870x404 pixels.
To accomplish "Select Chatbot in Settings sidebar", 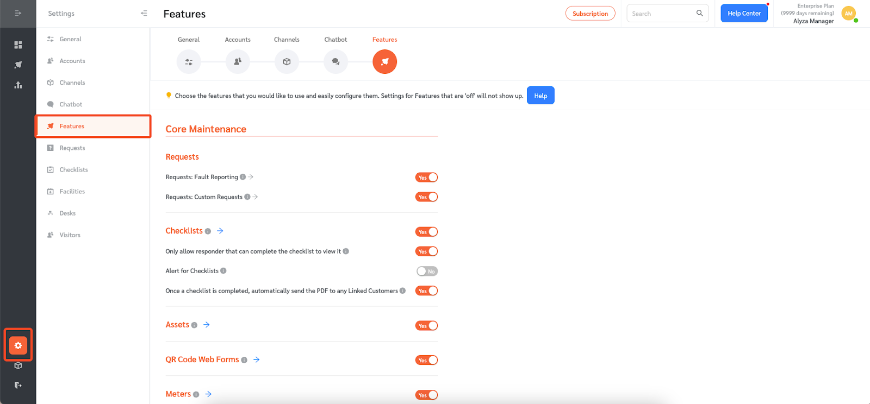I will pyautogui.click(x=93, y=104).
